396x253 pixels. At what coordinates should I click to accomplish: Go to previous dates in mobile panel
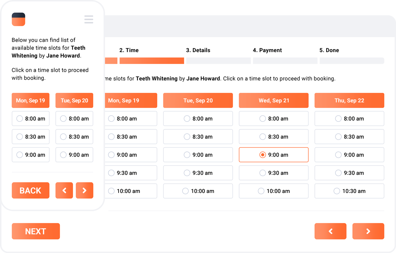click(x=64, y=190)
